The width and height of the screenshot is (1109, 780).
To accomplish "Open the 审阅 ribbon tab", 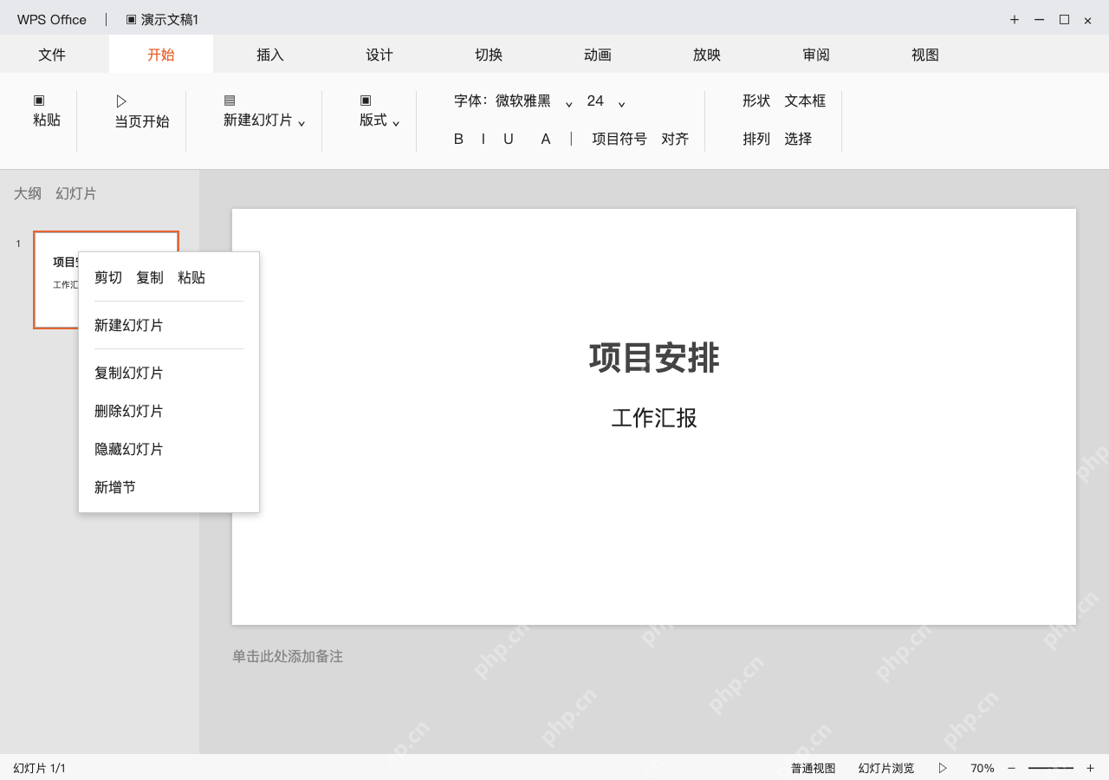I will (x=816, y=55).
